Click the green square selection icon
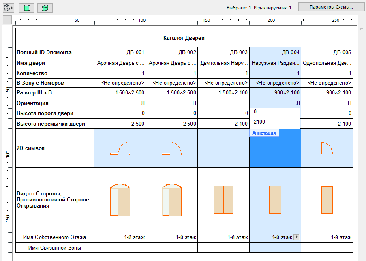The height and width of the screenshot is (261, 366). 27,8
